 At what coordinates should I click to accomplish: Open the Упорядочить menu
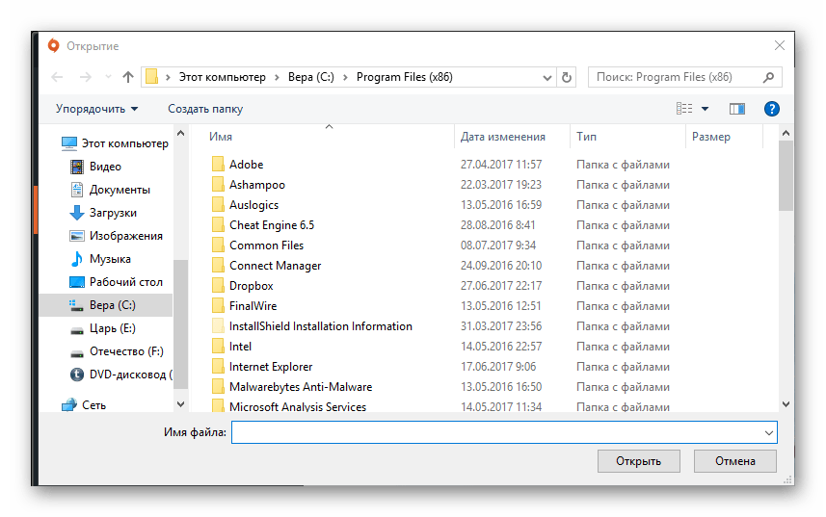(97, 109)
